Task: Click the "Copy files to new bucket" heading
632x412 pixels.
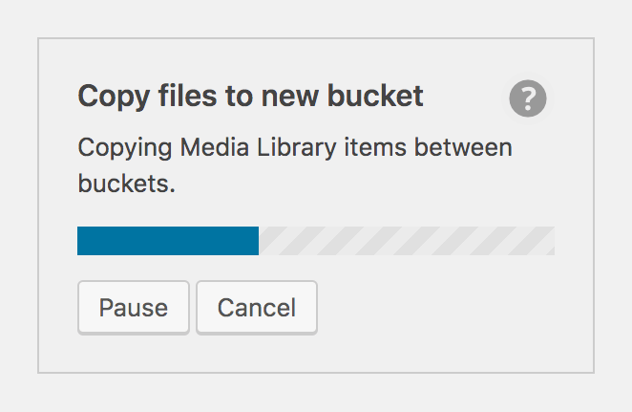Action: (x=250, y=97)
